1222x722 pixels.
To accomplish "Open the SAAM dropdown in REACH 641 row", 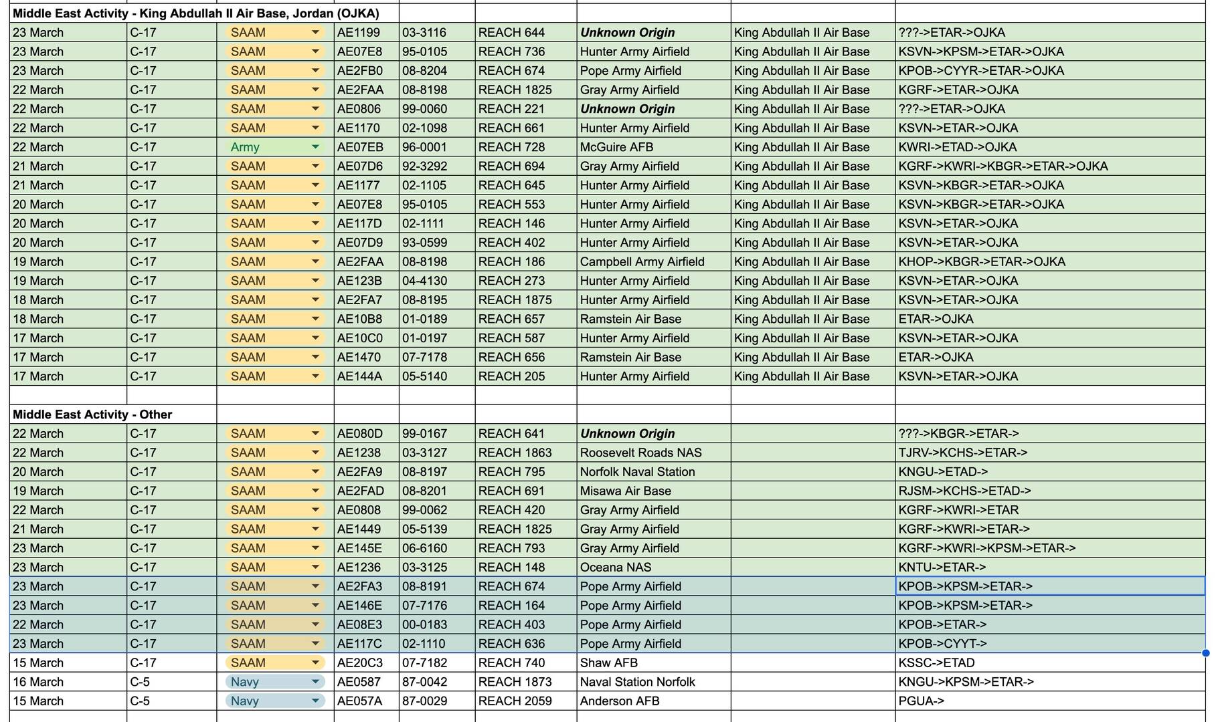I will point(315,434).
